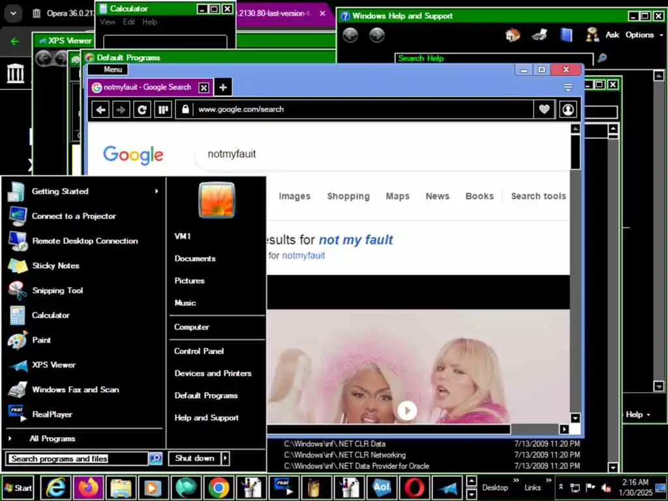Go forward in the front browser window

[x=121, y=110]
